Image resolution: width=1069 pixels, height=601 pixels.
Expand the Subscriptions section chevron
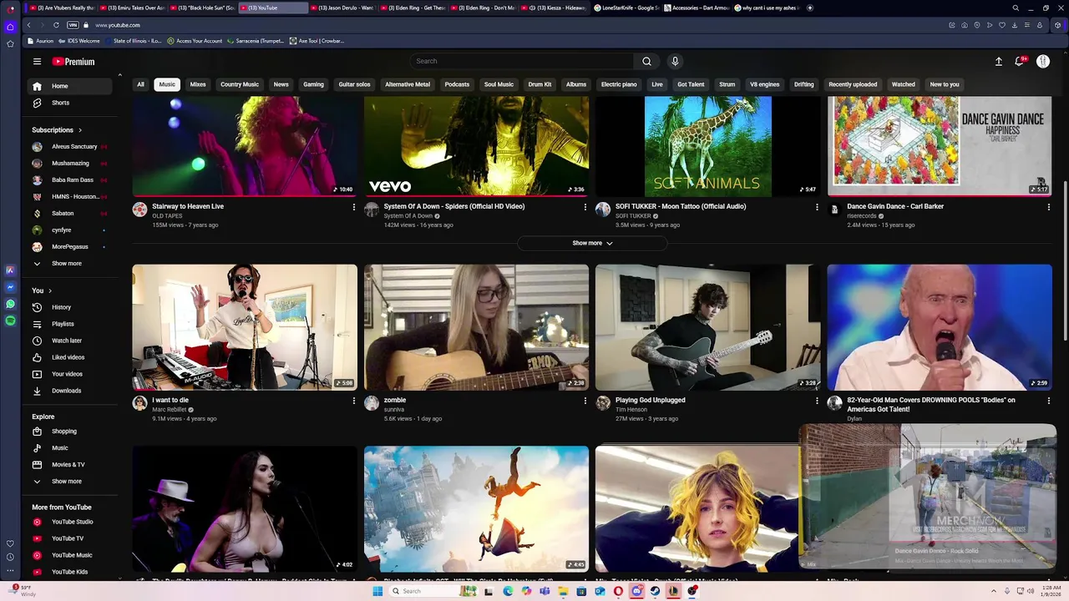coord(80,130)
